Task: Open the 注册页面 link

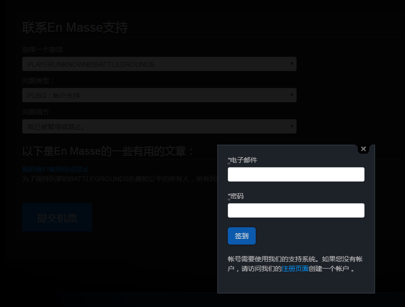Action: point(295,269)
